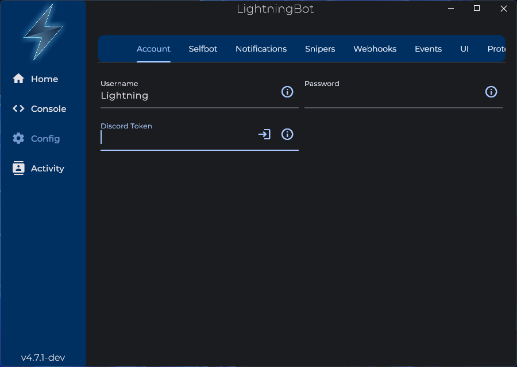Click the login arrow beside Discord Token
517x367 pixels.
(264, 134)
